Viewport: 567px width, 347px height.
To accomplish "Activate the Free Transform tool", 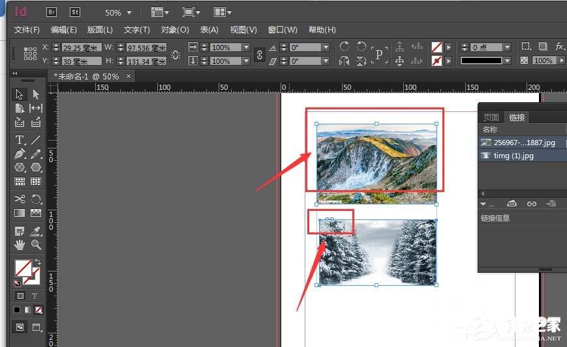I will click(x=35, y=199).
